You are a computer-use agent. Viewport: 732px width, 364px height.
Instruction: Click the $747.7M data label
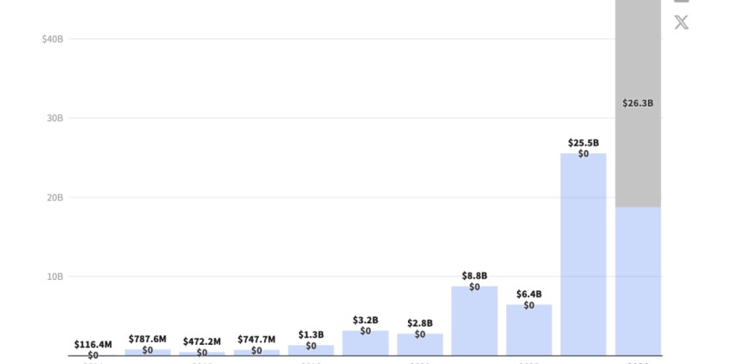click(x=256, y=339)
